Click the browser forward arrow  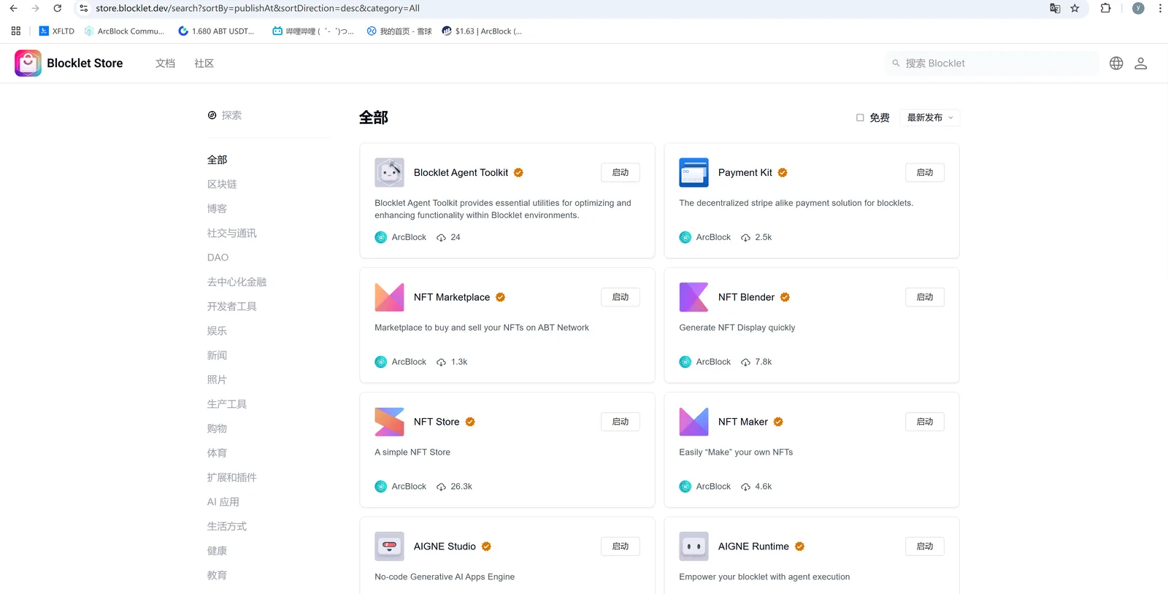click(35, 9)
